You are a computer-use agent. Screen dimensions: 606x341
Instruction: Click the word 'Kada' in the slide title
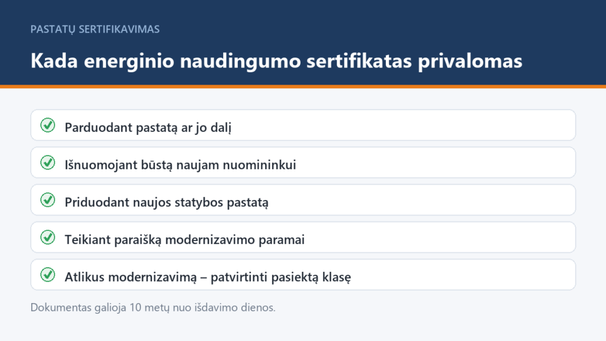54,61
